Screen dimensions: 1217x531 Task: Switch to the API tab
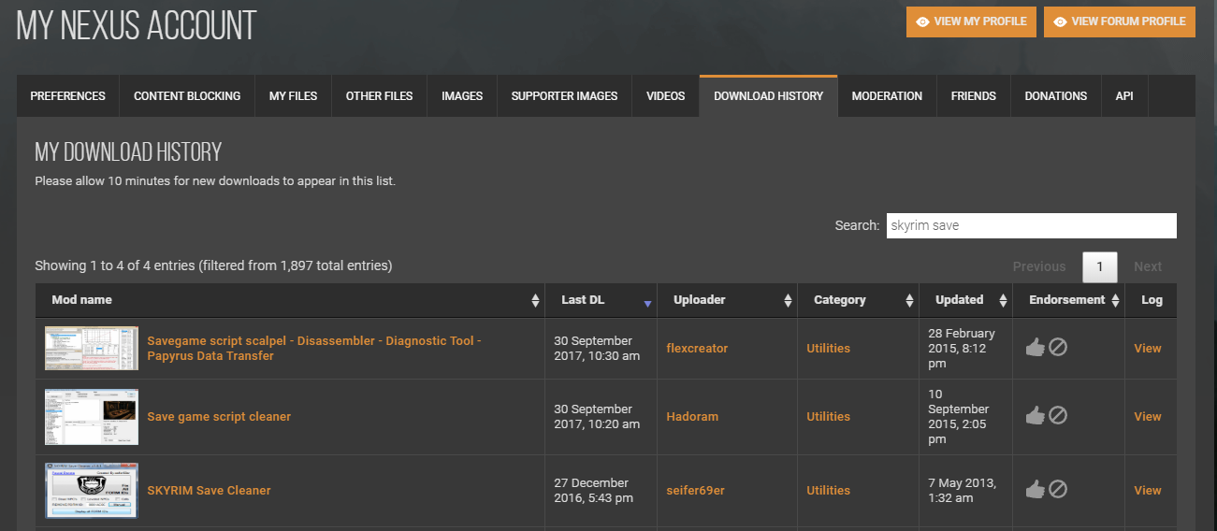tap(1124, 96)
